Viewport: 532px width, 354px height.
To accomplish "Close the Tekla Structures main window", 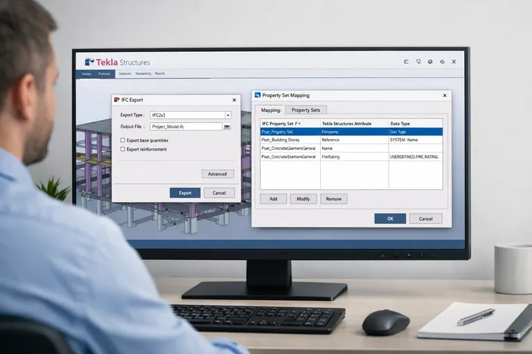I will (x=454, y=62).
